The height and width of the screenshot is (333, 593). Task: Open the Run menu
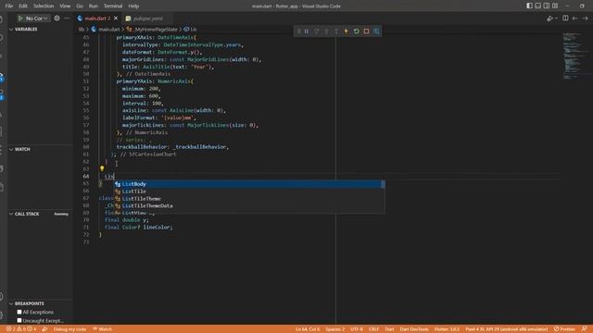pos(93,6)
